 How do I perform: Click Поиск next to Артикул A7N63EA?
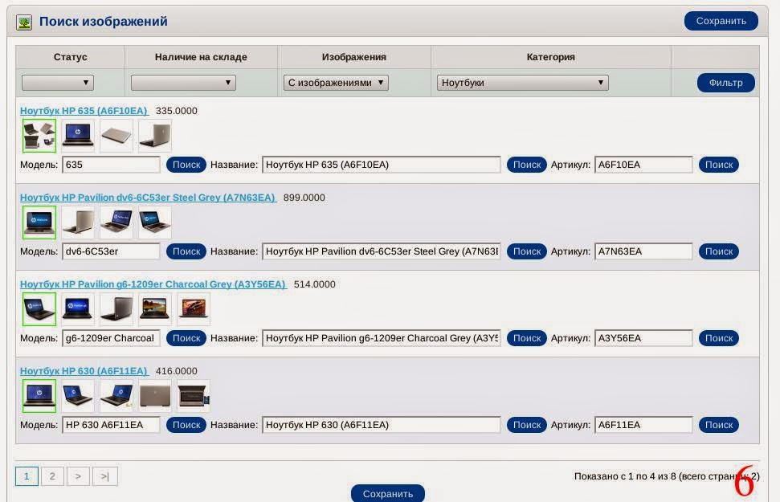coord(719,251)
